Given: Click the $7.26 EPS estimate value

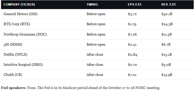Looking at the screenshot, I should tap(132, 34).
